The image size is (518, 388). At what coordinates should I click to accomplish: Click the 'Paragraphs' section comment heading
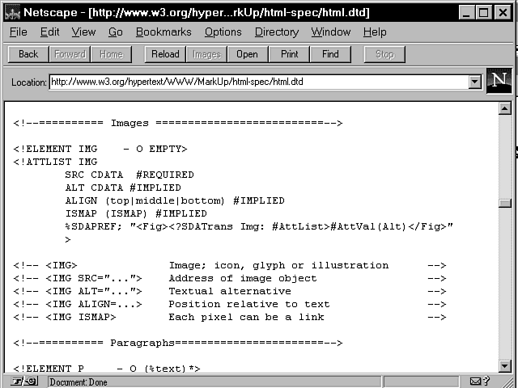178,343
